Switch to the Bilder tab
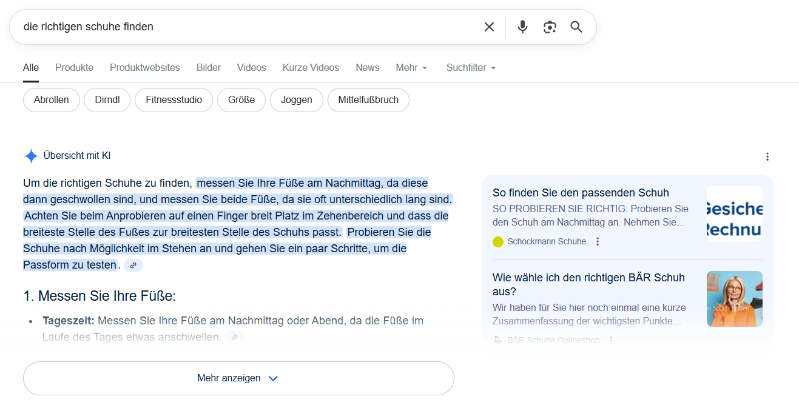This screenshot has height=405, width=799. (209, 68)
